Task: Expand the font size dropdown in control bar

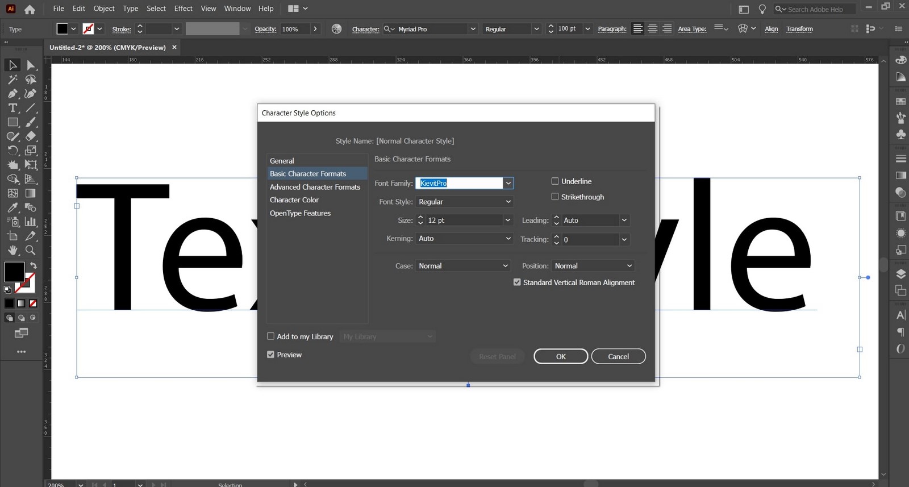Action: click(587, 29)
